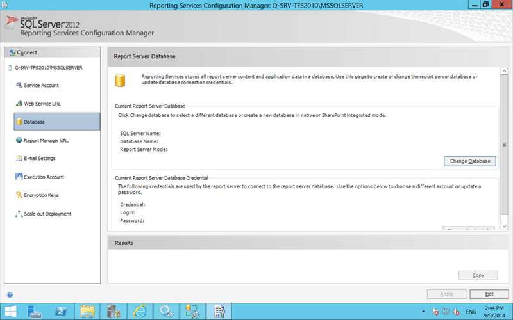Image resolution: width=513 pixels, height=320 pixels.
Task: Click the Report Manager URL globe icon
Action: 19,140
